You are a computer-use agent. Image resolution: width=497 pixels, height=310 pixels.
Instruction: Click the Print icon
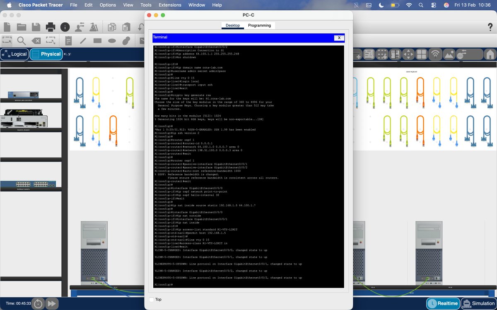pyautogui.click(x=51, y=27)
